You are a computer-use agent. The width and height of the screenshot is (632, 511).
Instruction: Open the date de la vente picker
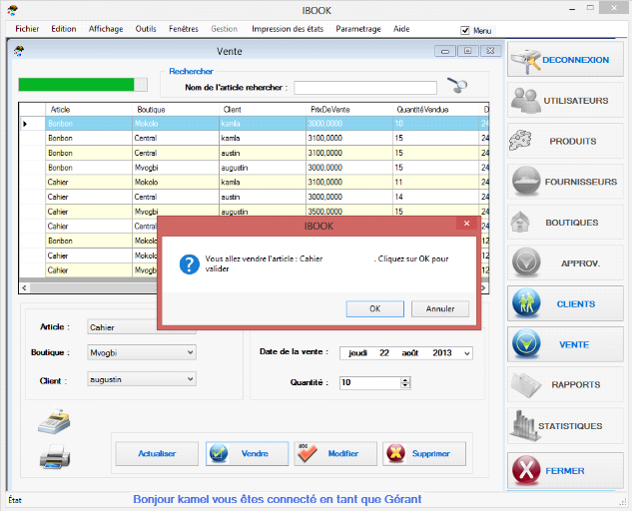pyautogui.click(x=467, y=353)
